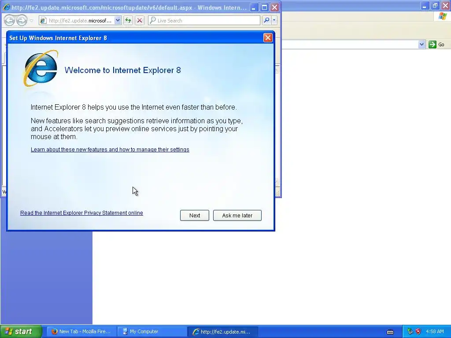Image resolution: width=451 pixels, height=338 pixels.
Task: Switch to Mozilla Firefox New Tab taskbar button
Action: pyautogui.click(x=81, y=331)
